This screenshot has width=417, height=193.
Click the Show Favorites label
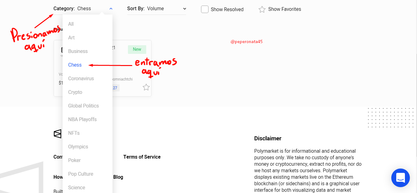point(285,9)
